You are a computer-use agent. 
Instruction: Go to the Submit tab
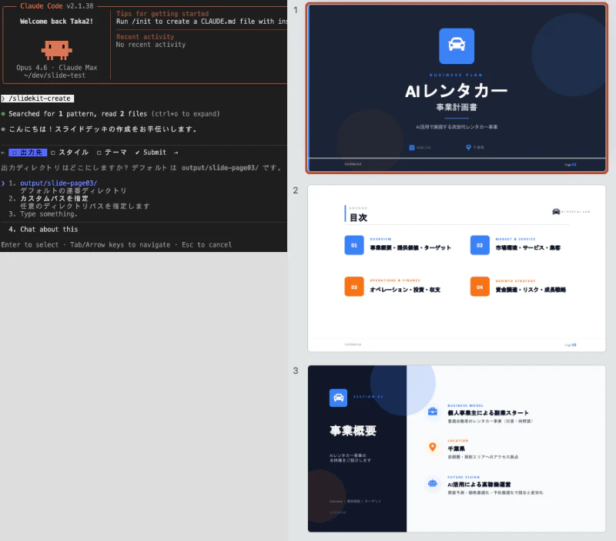150,153
